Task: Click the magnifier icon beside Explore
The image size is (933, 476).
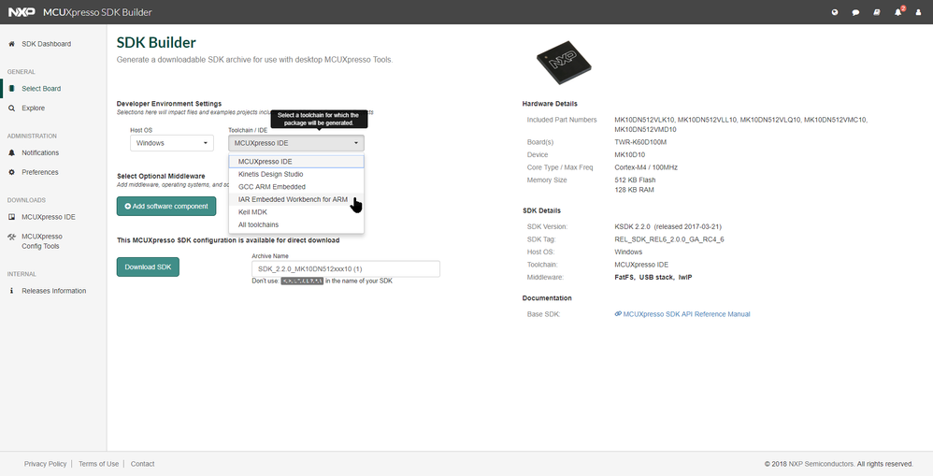Action: point(11,108)
